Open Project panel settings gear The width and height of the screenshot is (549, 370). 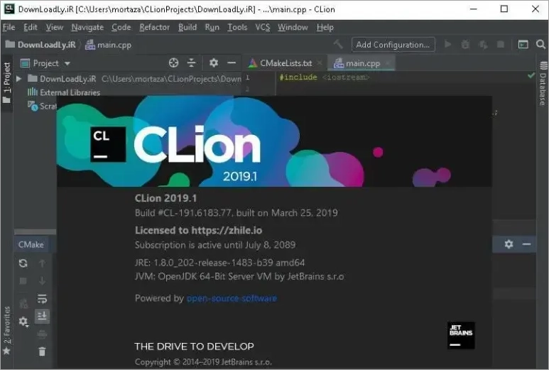tap(214, 62)
